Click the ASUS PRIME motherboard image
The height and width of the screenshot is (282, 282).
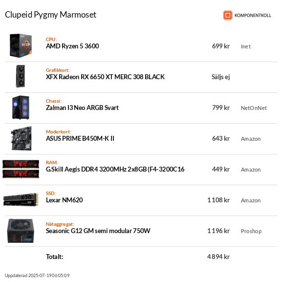(x=22, y=138)
